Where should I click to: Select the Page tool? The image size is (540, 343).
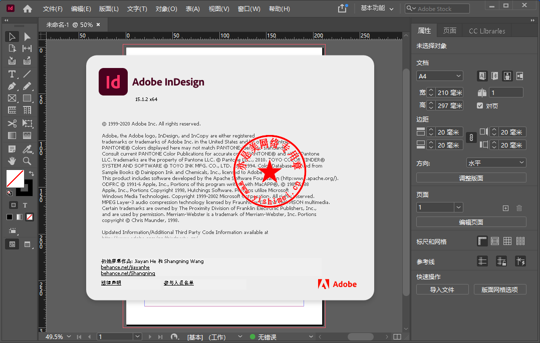point(12,48)
